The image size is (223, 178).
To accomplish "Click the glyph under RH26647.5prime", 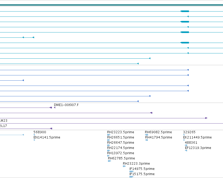I will click(x=109, y=145).
